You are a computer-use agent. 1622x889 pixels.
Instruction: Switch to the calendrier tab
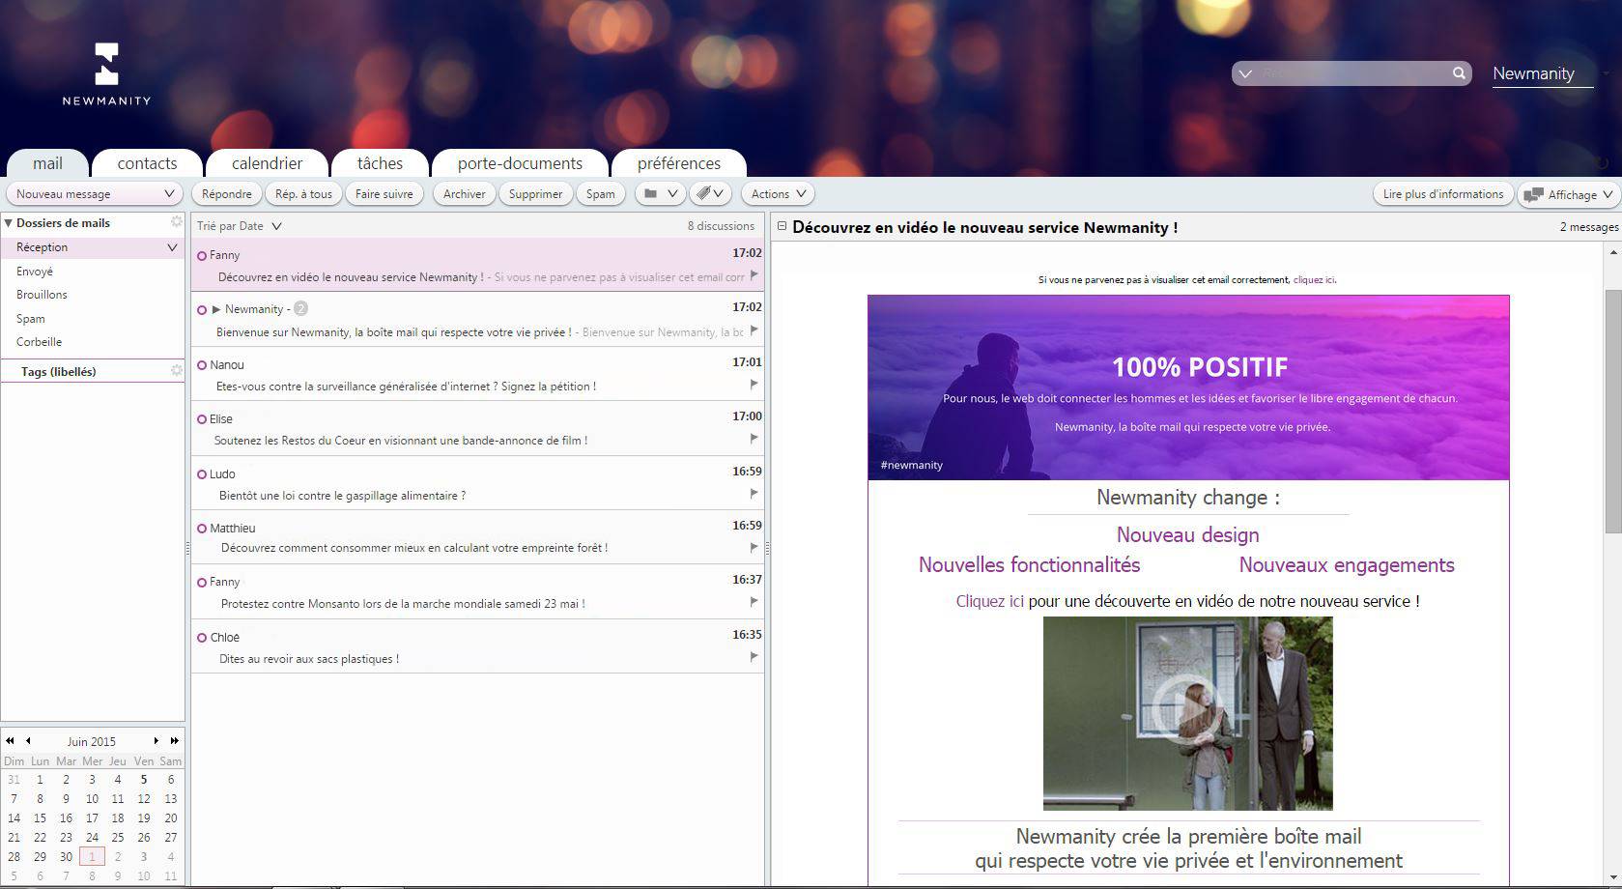tap(267, 163)
